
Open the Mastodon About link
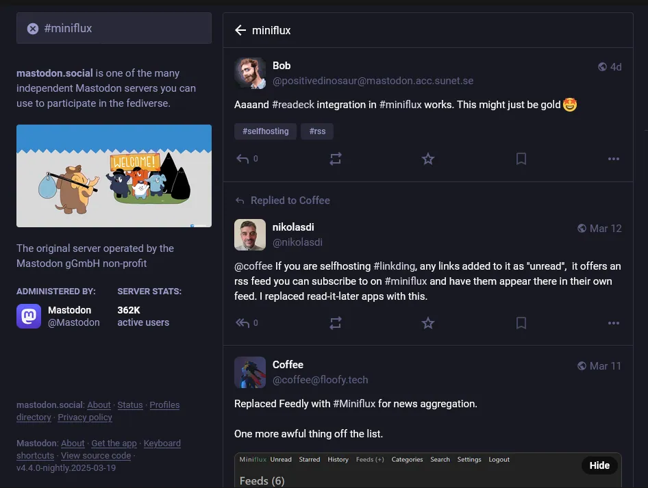pyautogui.click(x=73, y=444)
